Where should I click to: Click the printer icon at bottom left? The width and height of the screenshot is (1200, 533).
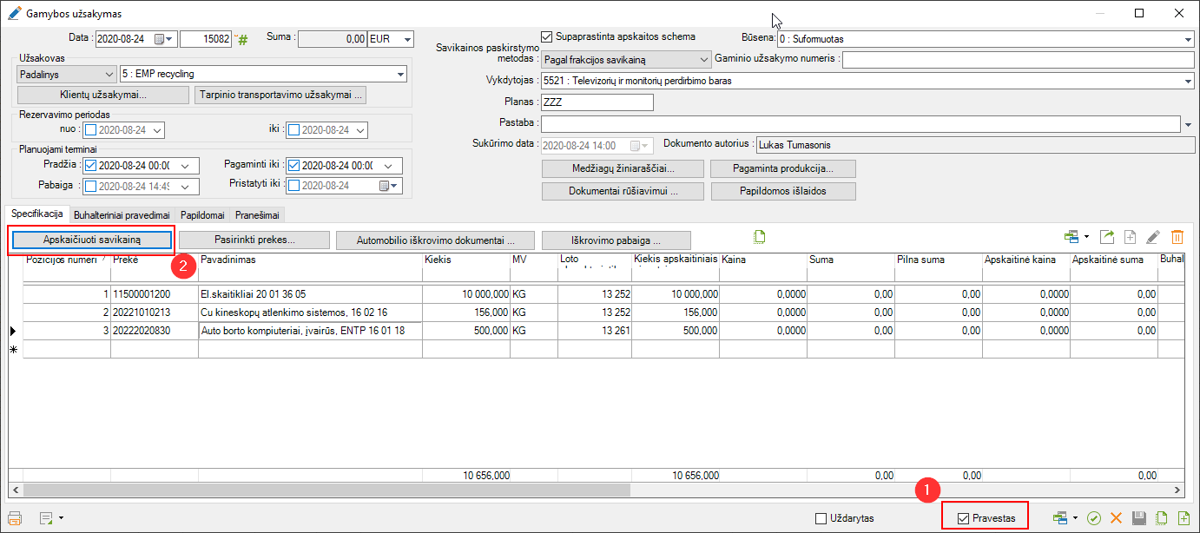(15, 518)
